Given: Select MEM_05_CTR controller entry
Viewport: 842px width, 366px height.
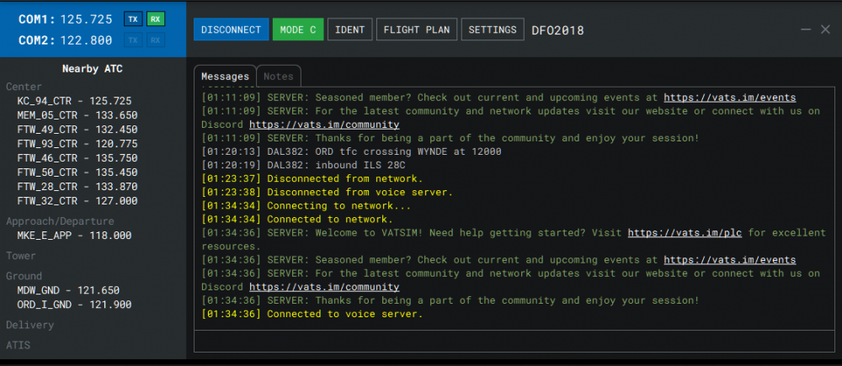Looking at the screenshot, I should pos(77,115).
